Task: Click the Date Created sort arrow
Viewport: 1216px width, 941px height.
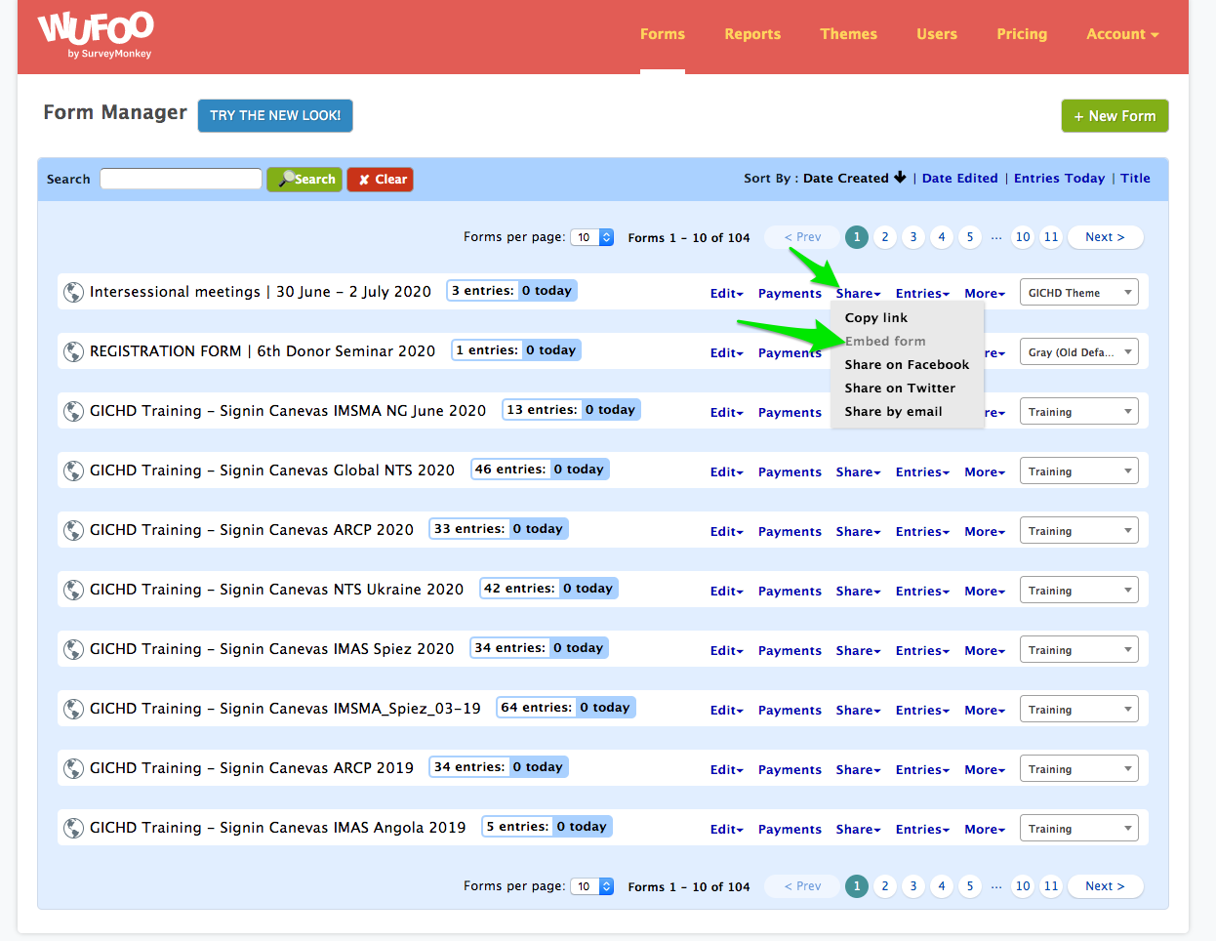Action: pyautogui.click(x=900, y=178)
